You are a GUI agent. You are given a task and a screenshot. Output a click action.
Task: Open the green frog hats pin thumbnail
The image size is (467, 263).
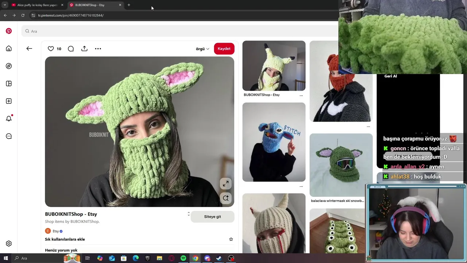[x=337, y=231]
